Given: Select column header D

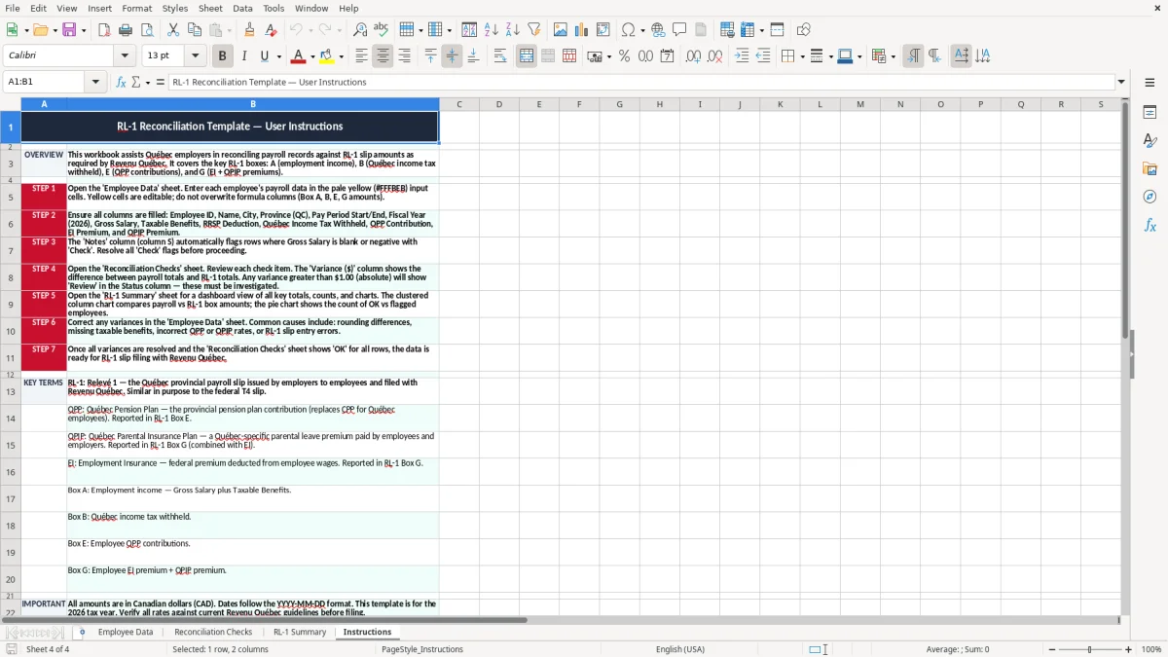Looking at the screenshot, I should (x=498, y=104).
